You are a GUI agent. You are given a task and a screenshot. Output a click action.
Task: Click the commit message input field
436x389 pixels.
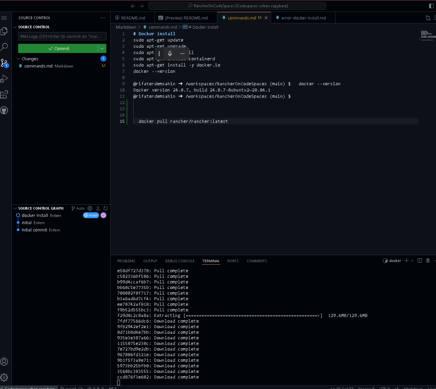(x=62, y=36)
